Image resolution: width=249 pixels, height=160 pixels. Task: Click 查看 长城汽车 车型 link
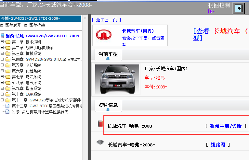pos(220,35)
